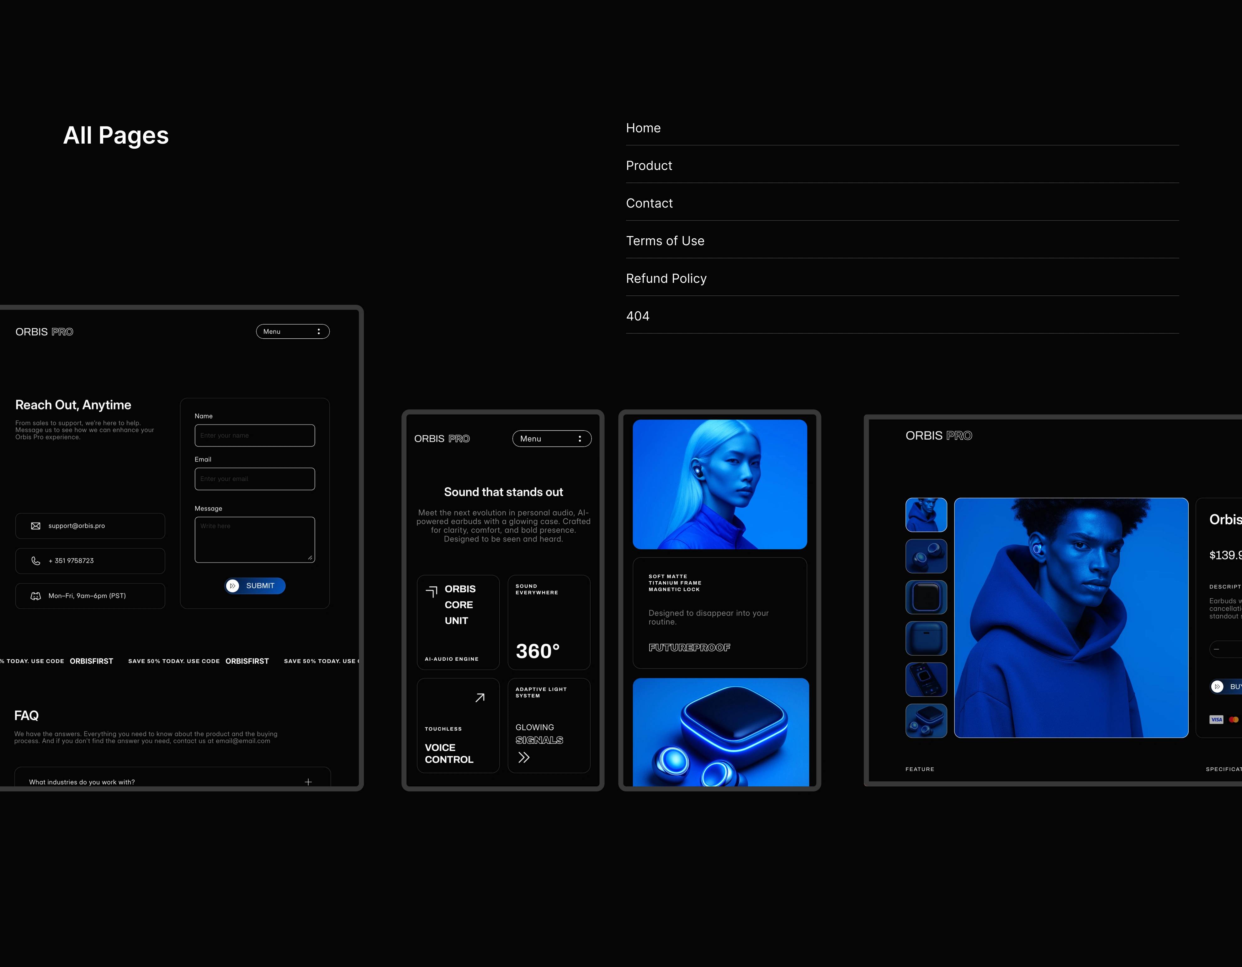Select the 404 page entry
This screenshot has height=967, width=1242.
click(638, 316)
